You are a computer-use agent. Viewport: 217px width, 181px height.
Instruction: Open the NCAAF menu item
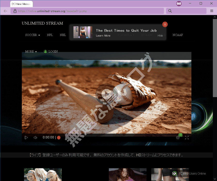pyautogui.click(x=178, y=35)
